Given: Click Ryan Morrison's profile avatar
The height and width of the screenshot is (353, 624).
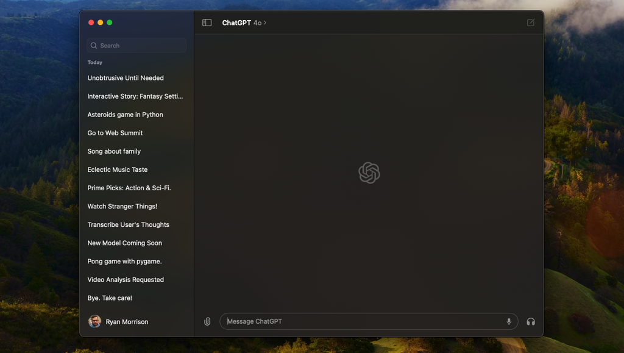Looking at the screenshot, I should coord(94,321).
